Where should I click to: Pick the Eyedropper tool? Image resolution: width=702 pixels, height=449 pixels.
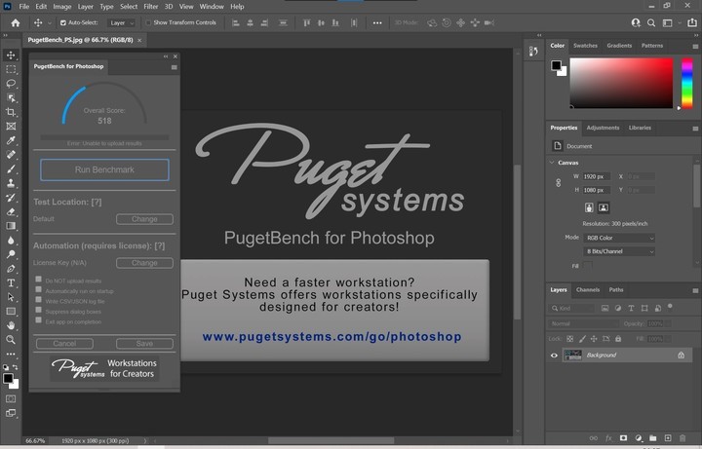[x=11, y=140]
